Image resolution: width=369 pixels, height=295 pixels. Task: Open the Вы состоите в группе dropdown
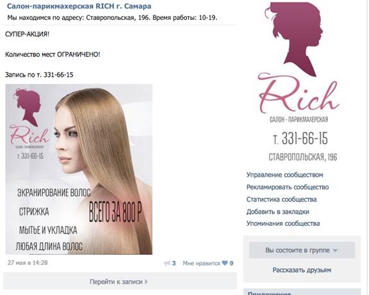point(302,250)
